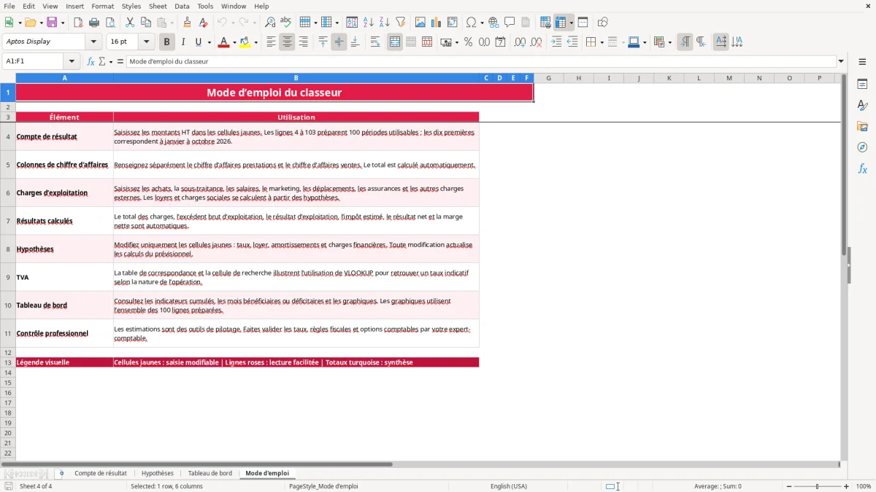Click Function Wizard fx icon by formula bar
876x492 pixels.
(x=91, y=61)
